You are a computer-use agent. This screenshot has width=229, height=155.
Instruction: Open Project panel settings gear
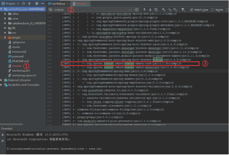click(37, 4)
